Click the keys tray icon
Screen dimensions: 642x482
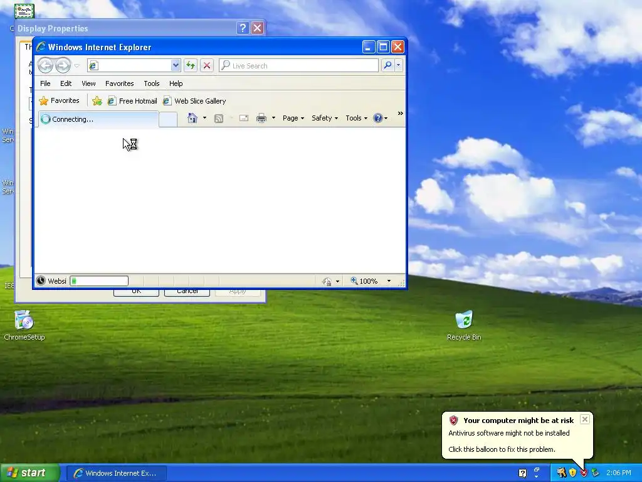click(561, 473)
